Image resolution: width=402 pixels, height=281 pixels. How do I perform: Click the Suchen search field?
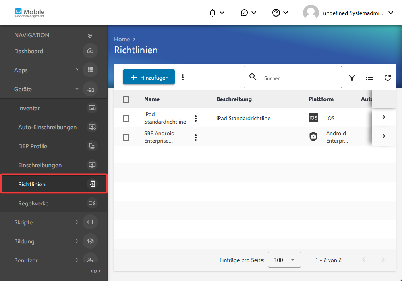pyautogui.click(x=292, y=77)
